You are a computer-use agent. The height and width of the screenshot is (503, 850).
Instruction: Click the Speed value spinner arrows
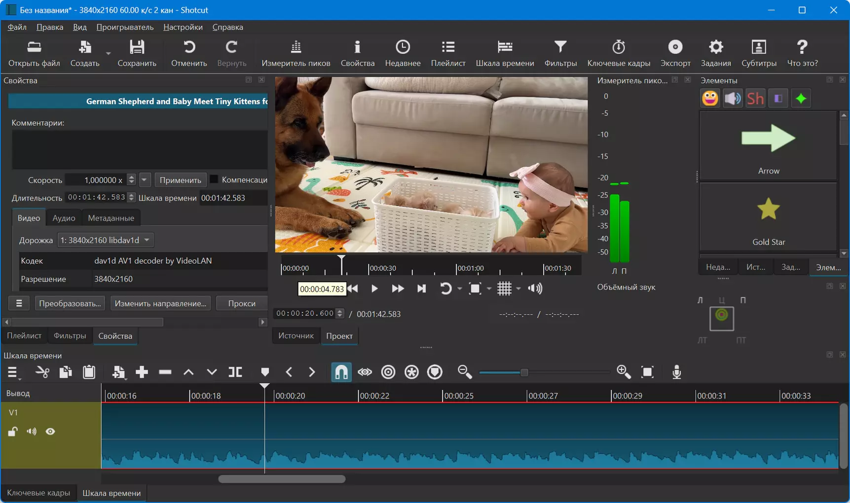click(131, 180)
